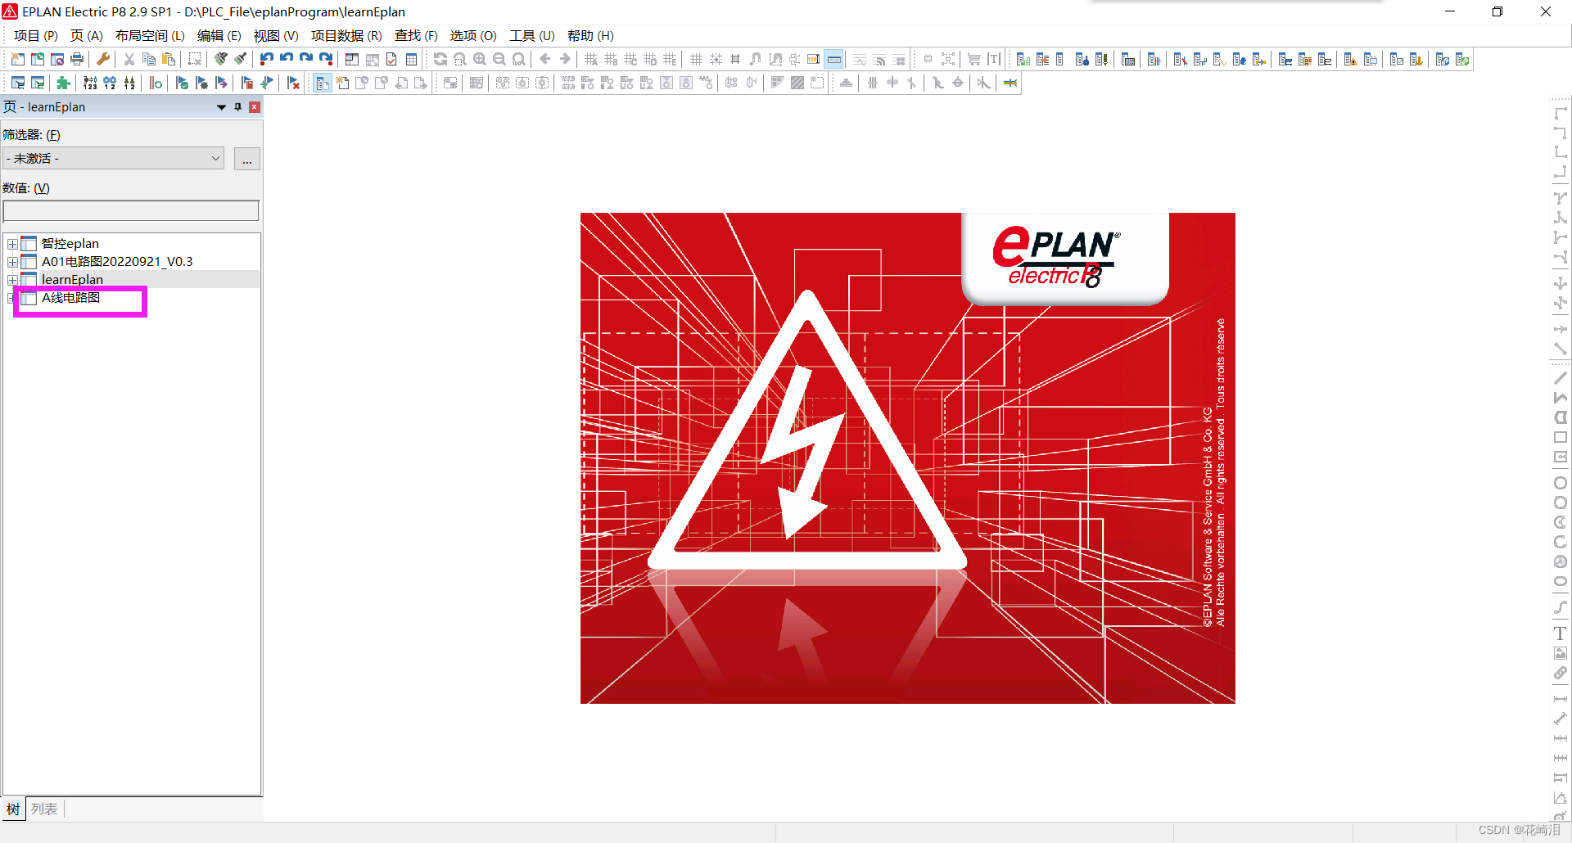Select the 智控eplan project in tree
Viewport: 1572px width, 843px height.
click(70, 244)
